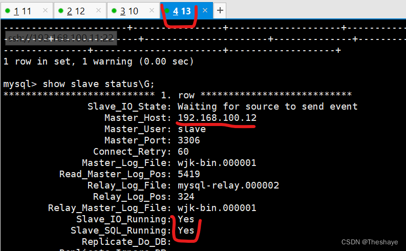Click the Connect_Retry label

coord(132,152)
